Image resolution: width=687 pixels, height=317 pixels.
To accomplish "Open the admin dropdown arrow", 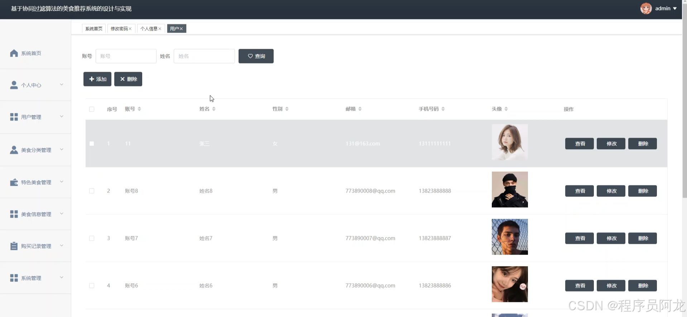I will point(675,9).
